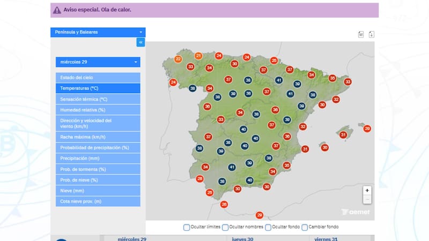Open the Península y Baleares region dropdown

click(98, 32)
